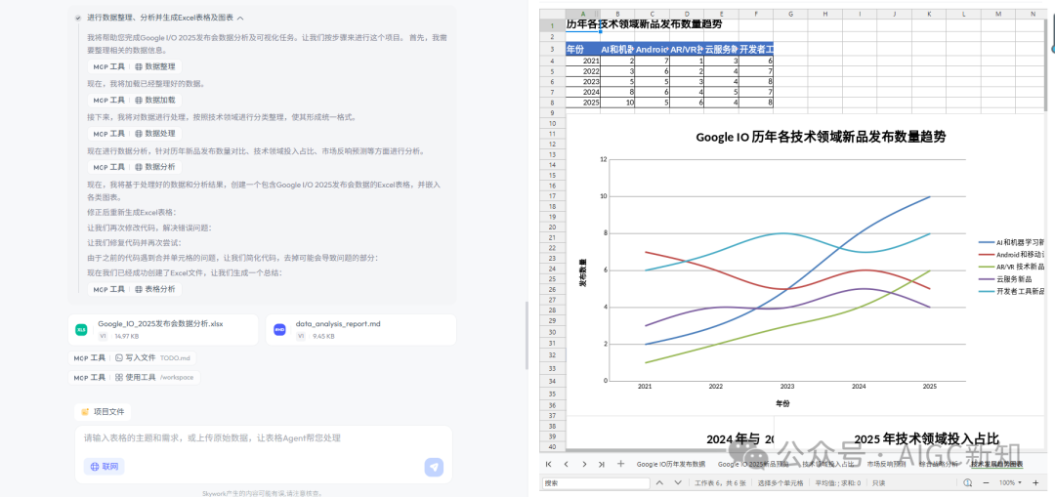Toggle the 联网 web search option
This screenshot has width=1055, height=497.
(x=105, y=467)
